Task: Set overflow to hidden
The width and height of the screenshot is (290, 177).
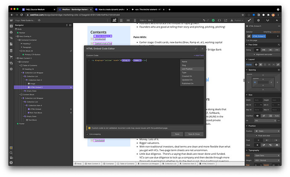Action: point(264,115)
